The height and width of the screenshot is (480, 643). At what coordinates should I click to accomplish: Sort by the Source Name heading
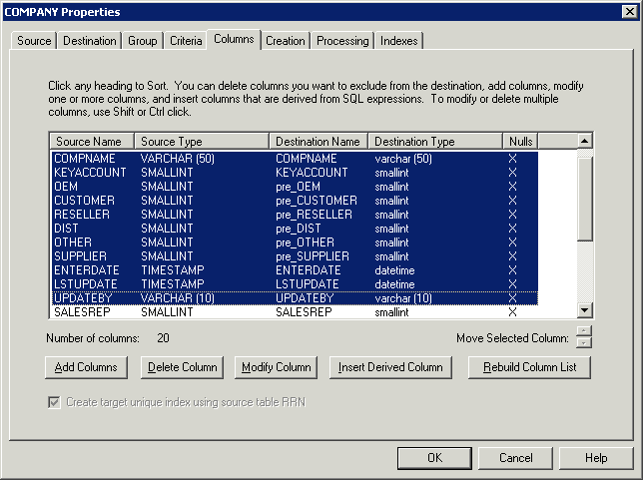pyautogui.click(x=91, y=142)
